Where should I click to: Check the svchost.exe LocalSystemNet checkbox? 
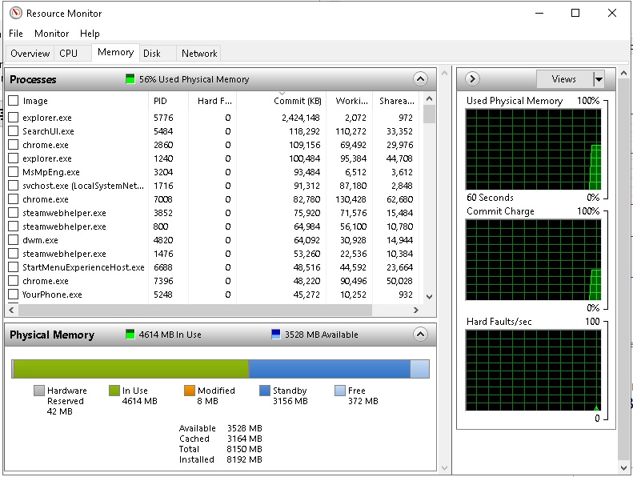click(x=14, y=186)
